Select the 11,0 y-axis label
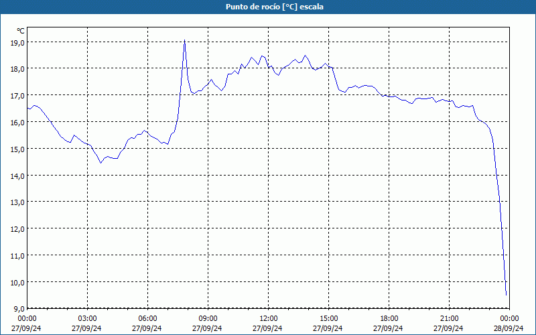Screen dimensions: 536x335 click(17, 256)
